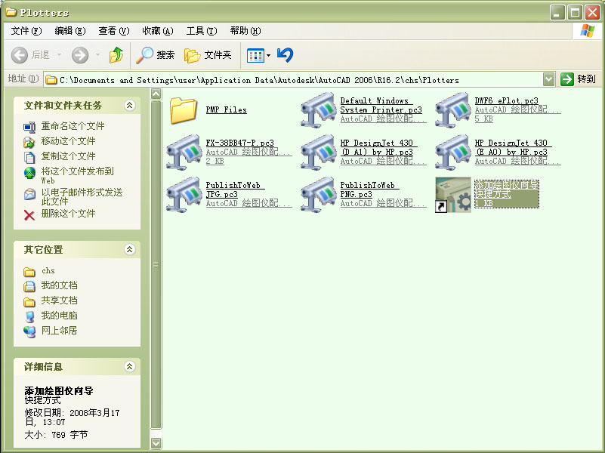Open the 查看(V) menu
The image size is (605, 453).
pos(114,31)
